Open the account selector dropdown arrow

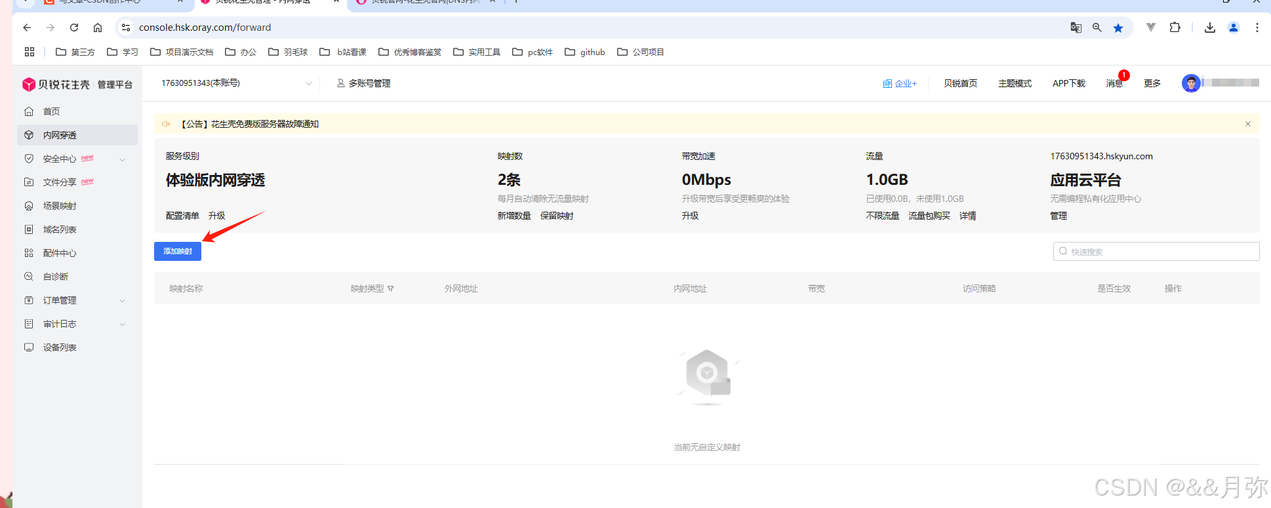coord(308,83)
